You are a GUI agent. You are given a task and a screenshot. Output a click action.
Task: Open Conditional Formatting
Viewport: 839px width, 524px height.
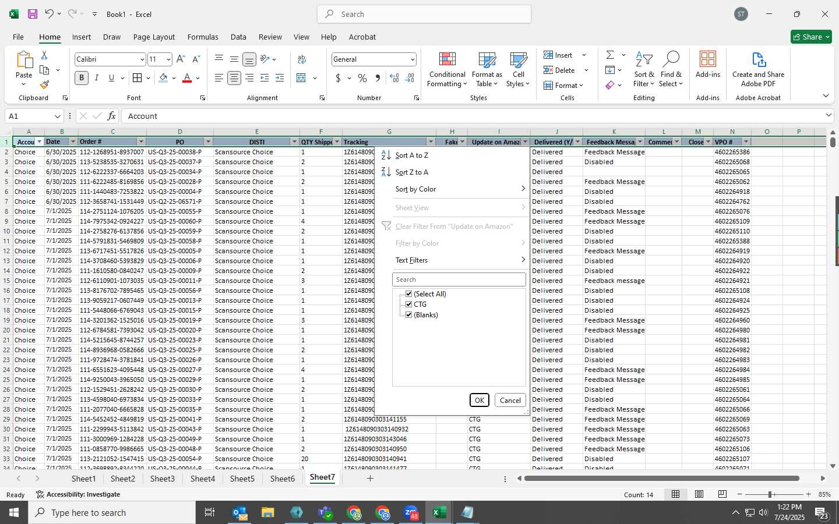point(447,70)
